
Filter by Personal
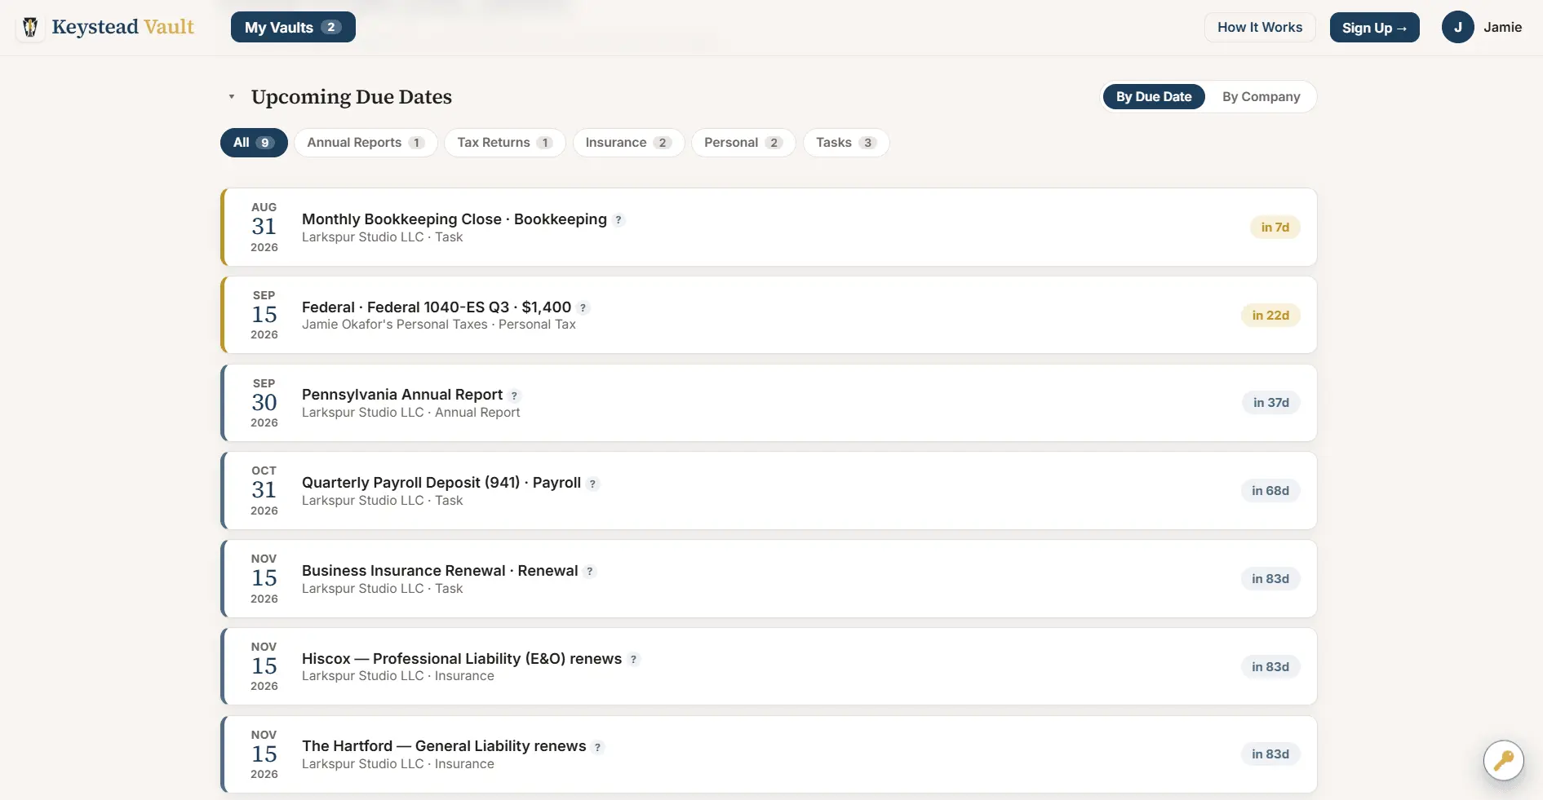743,143
